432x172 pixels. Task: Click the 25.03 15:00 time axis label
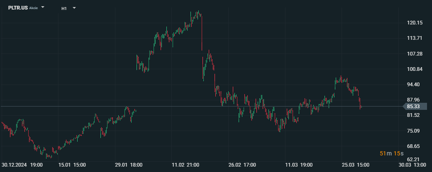point(355,165)
